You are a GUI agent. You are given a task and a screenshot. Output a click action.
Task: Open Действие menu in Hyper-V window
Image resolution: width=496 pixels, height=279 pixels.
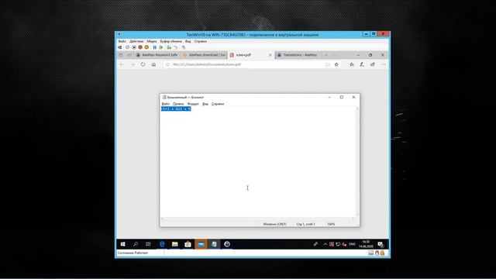point(136,41)
